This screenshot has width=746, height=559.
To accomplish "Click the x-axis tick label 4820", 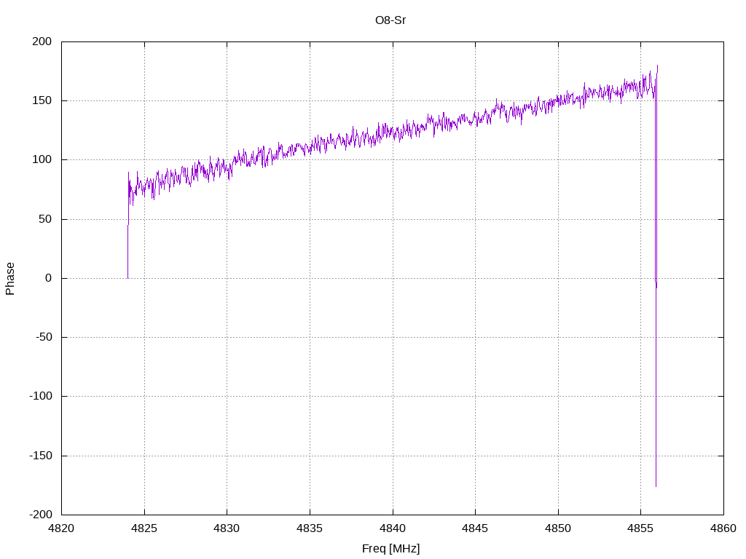I will point(62,528).
